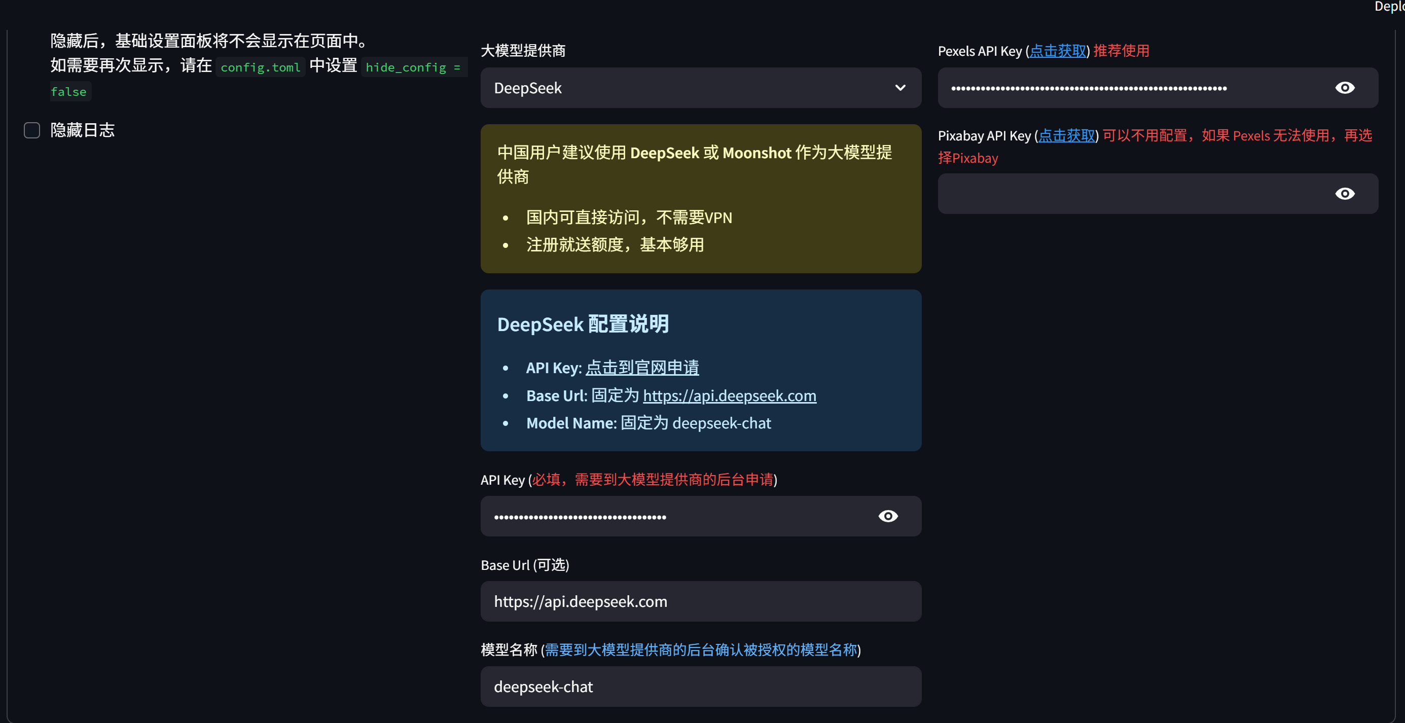This screenshot has height=723, width=1405.
Task: Open the 点击到官网申请 link
Action: pyautogui.click(x=642, y=368)
